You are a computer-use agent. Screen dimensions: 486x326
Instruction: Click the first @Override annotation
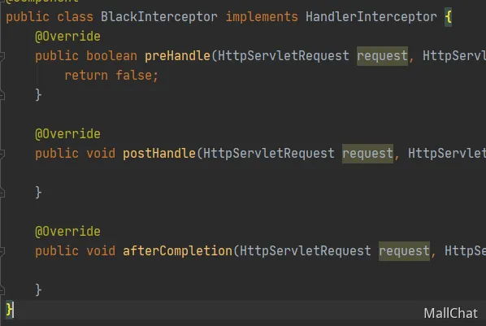(x=67, y=37)
